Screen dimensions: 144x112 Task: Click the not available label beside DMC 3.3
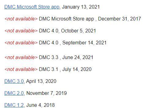click(x=21, y=58)
